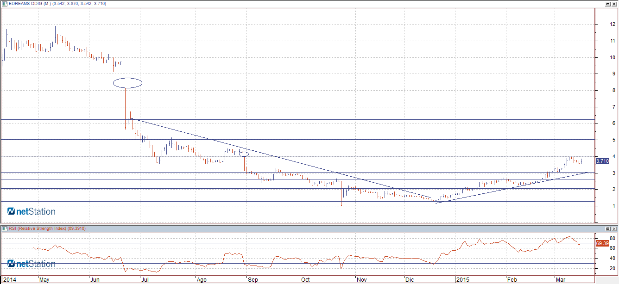Click the Feb label on the time axis

click(x=512, y=280)
